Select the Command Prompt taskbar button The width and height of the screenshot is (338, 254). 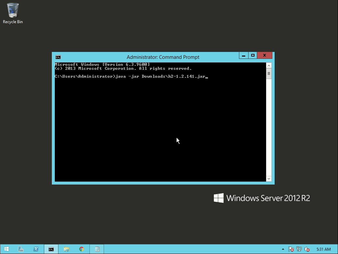[51, 249]
